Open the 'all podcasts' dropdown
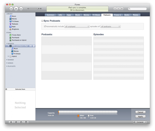 [111, 26]
